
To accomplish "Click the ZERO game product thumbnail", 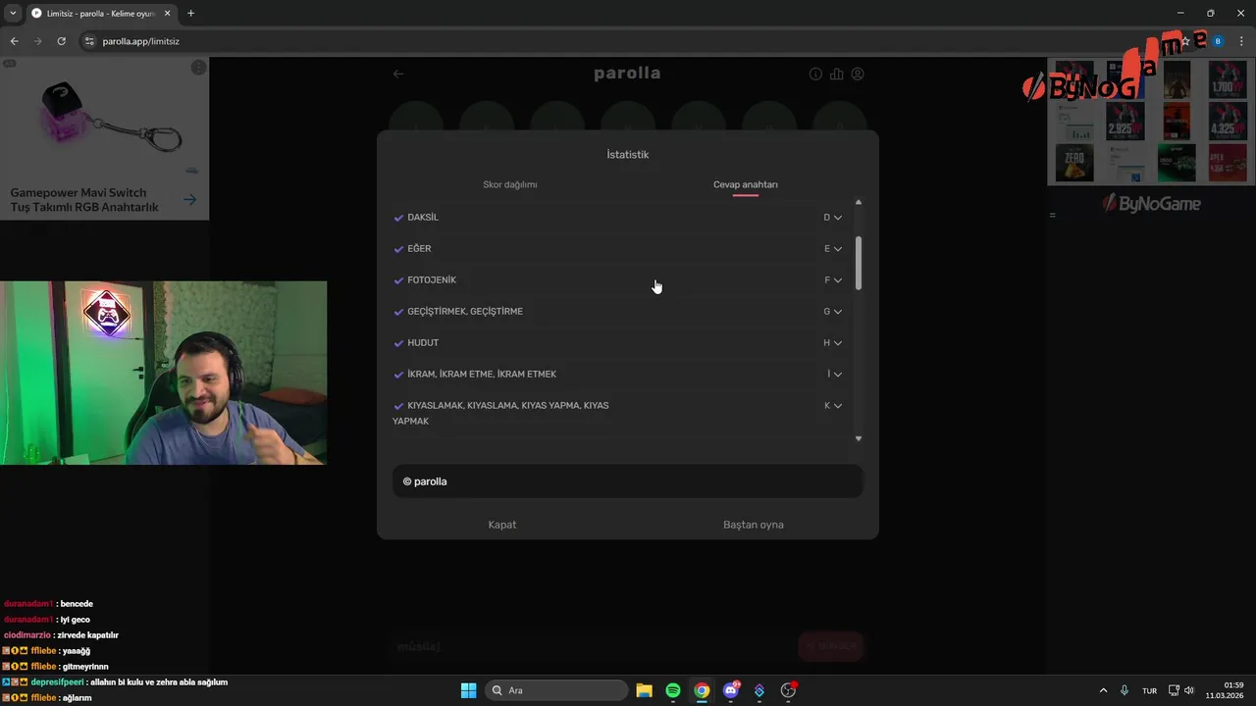I will tap(1074, 163).
